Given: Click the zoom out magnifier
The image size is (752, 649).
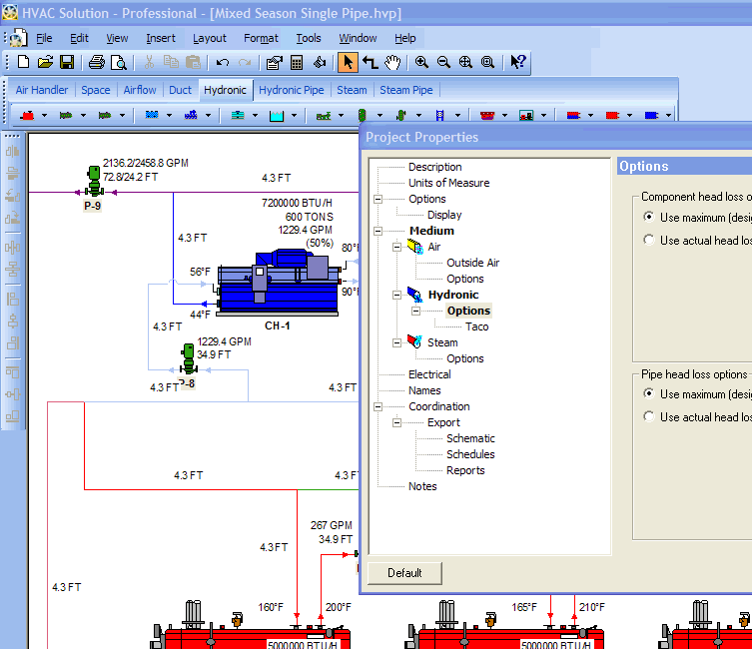Looking at the screenshot, I should pyautogui.click(x=443, y=62).
